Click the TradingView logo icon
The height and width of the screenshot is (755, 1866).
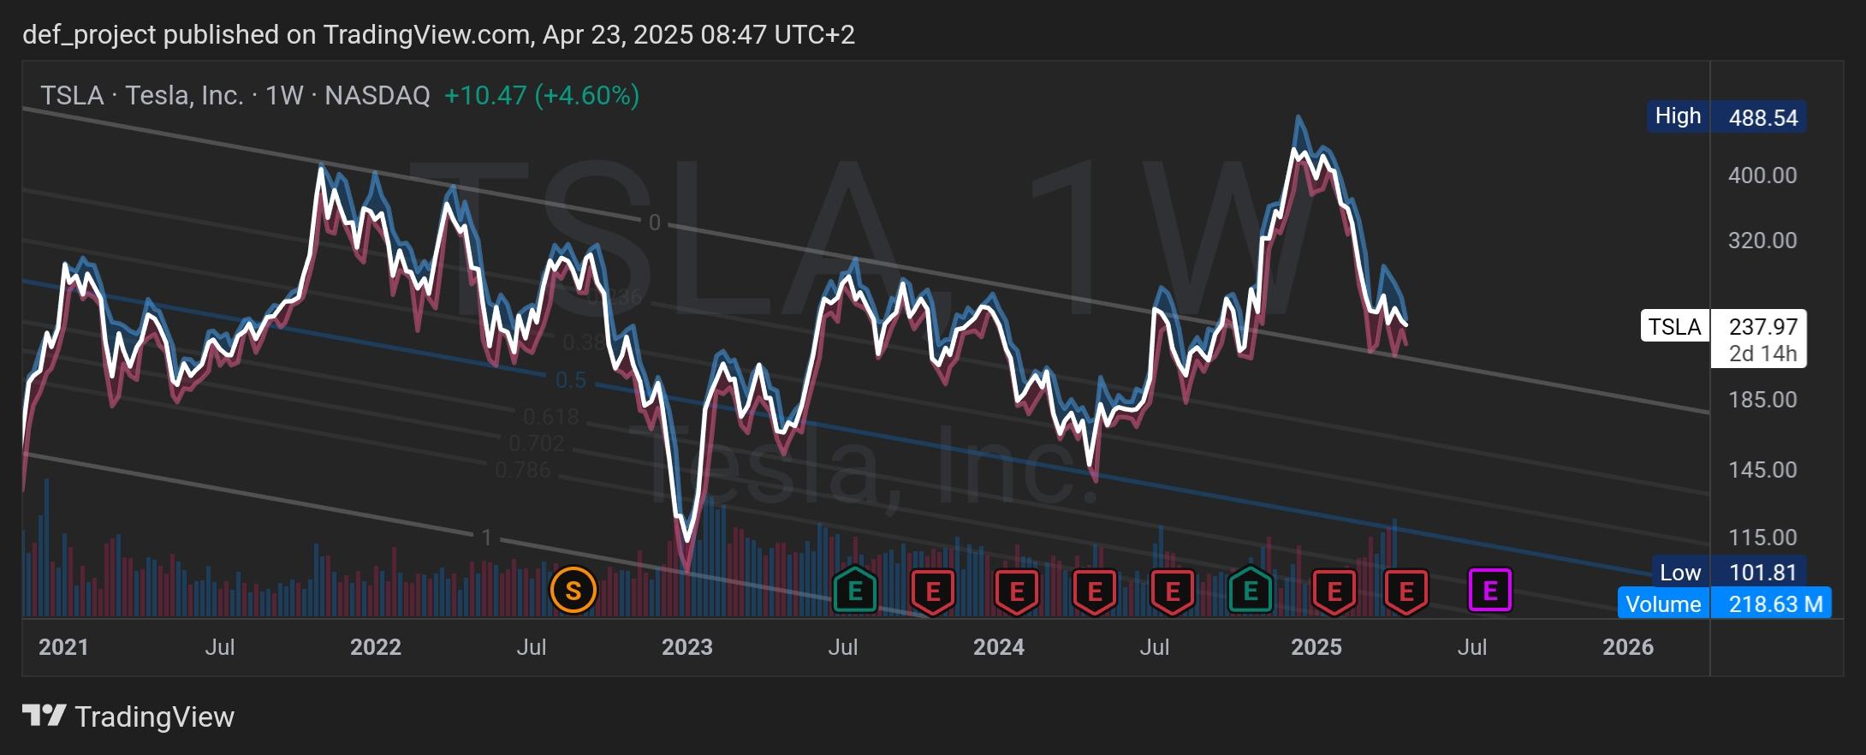pos(44,716)
